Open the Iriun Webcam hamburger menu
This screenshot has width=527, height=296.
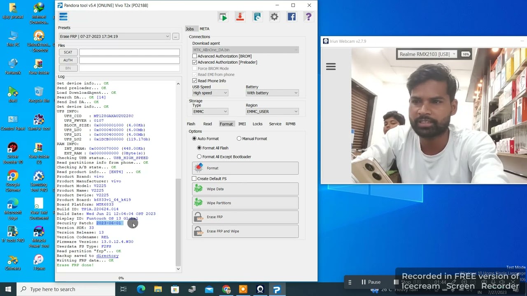click(331, 67)
